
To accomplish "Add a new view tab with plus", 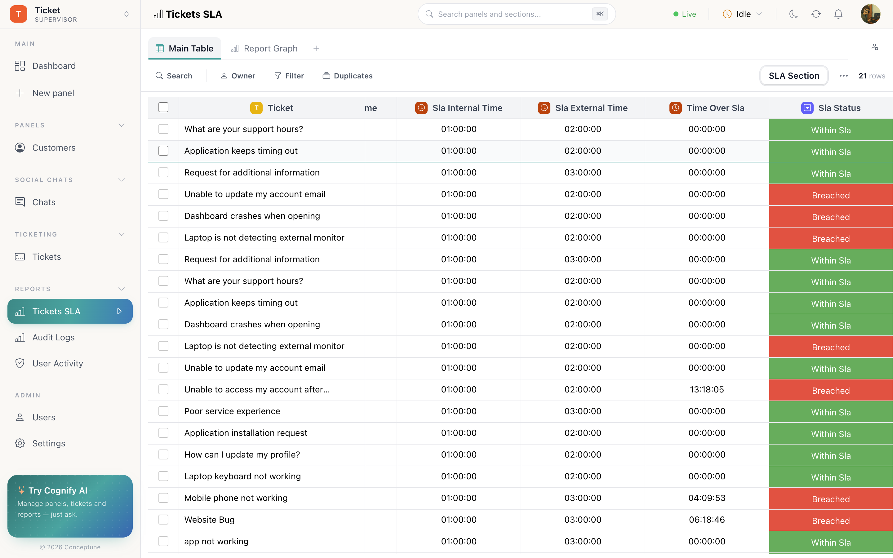I will pos(316,48).
